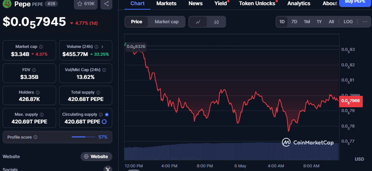Open Max. supply info icon
The width and height of the screenshot is (372, 171).
coord(42,114)
